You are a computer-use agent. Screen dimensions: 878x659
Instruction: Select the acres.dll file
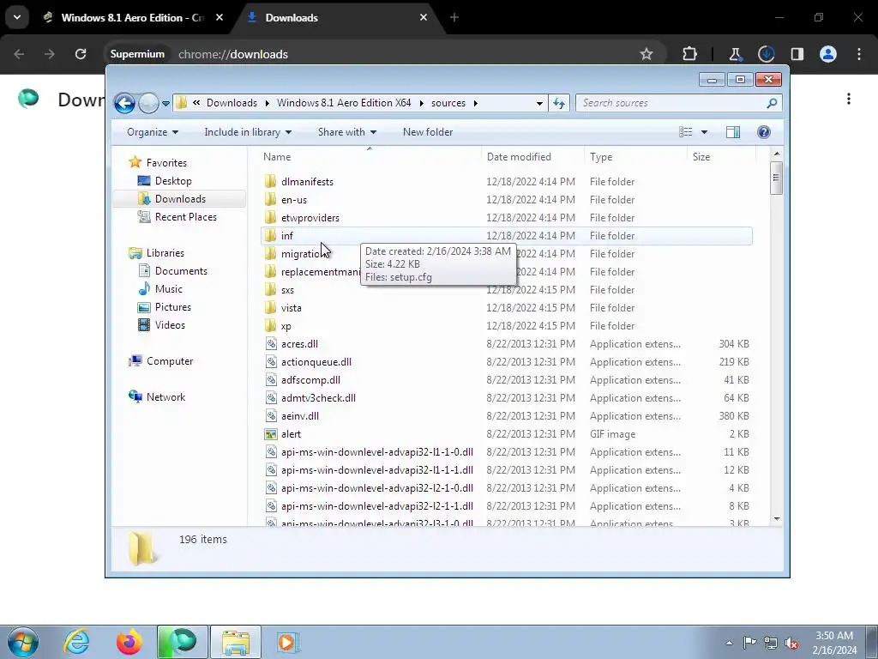(299, 344)
